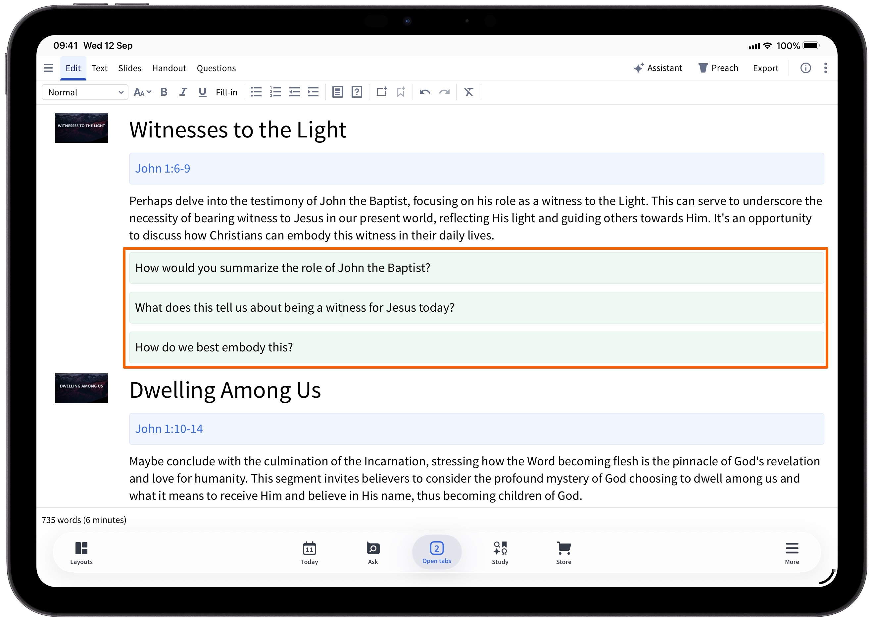
Task: Decrease paragraph indent
Action: [x=294, y=92]
